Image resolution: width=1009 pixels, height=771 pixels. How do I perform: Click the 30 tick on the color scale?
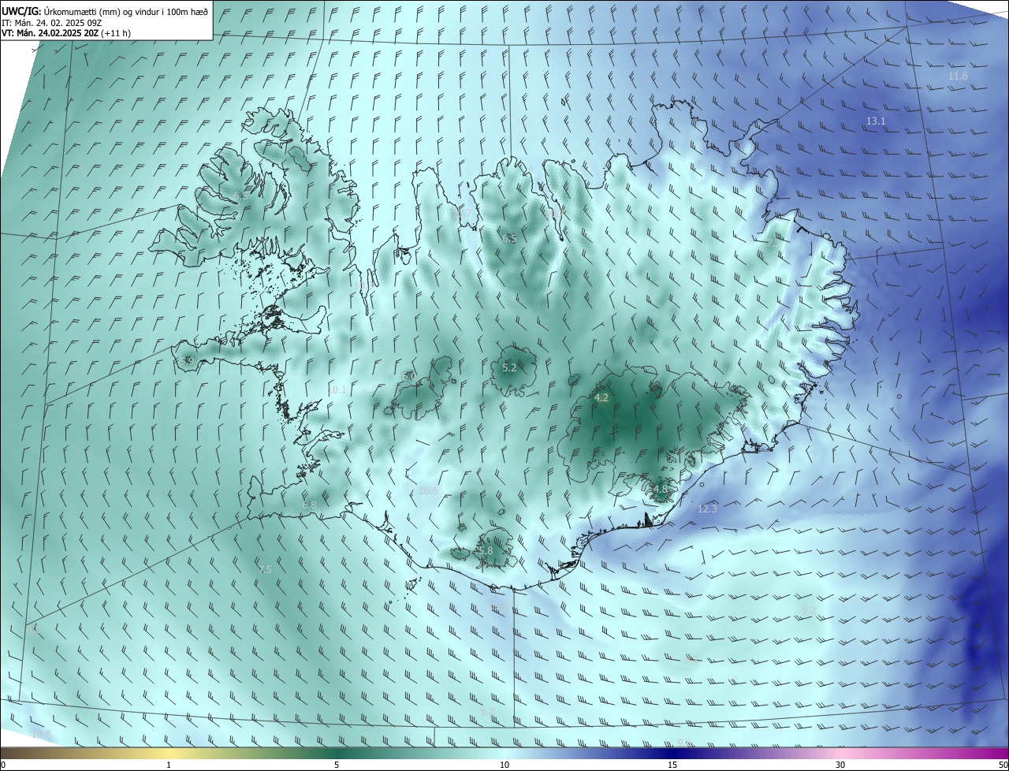840,765
